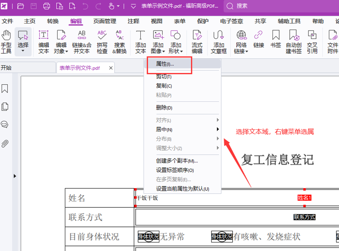Click the Bookmark (书签) ribbon icon
339x251 pixels.
pos(276,42)
